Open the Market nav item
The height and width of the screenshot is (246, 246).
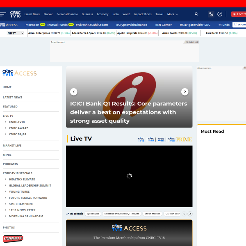click(48, 14)
